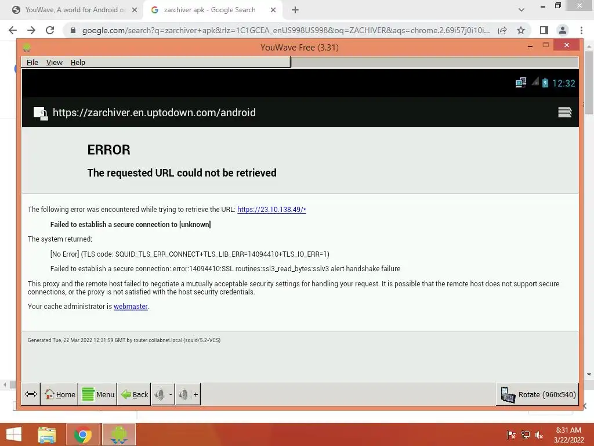Share this page from Chrome address bar
594x446 pixels.
502,30
